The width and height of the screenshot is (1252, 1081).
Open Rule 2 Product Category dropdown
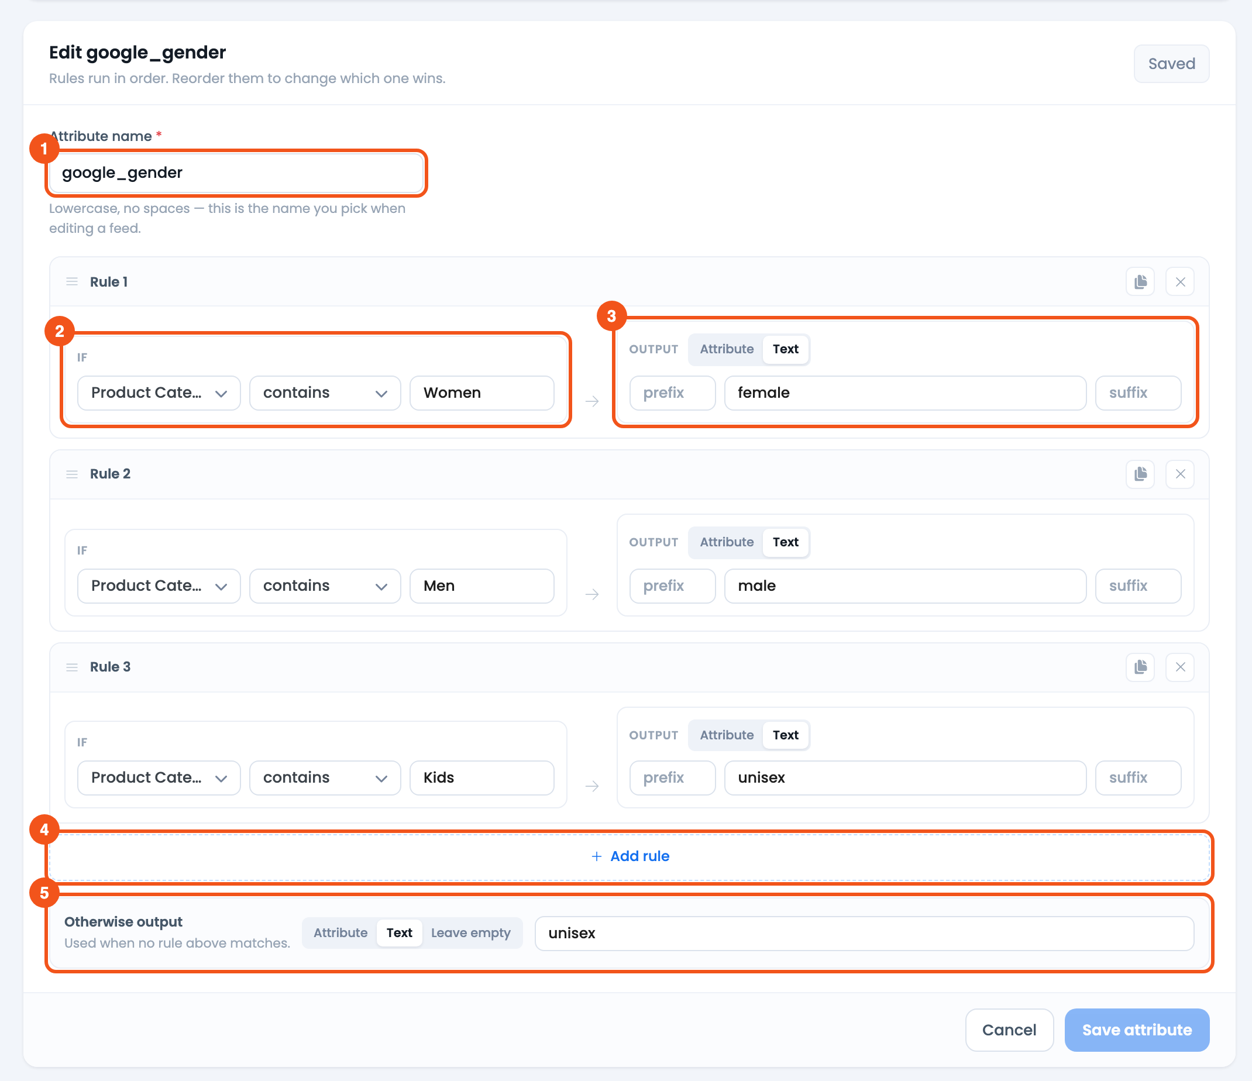tap(159, 586)
